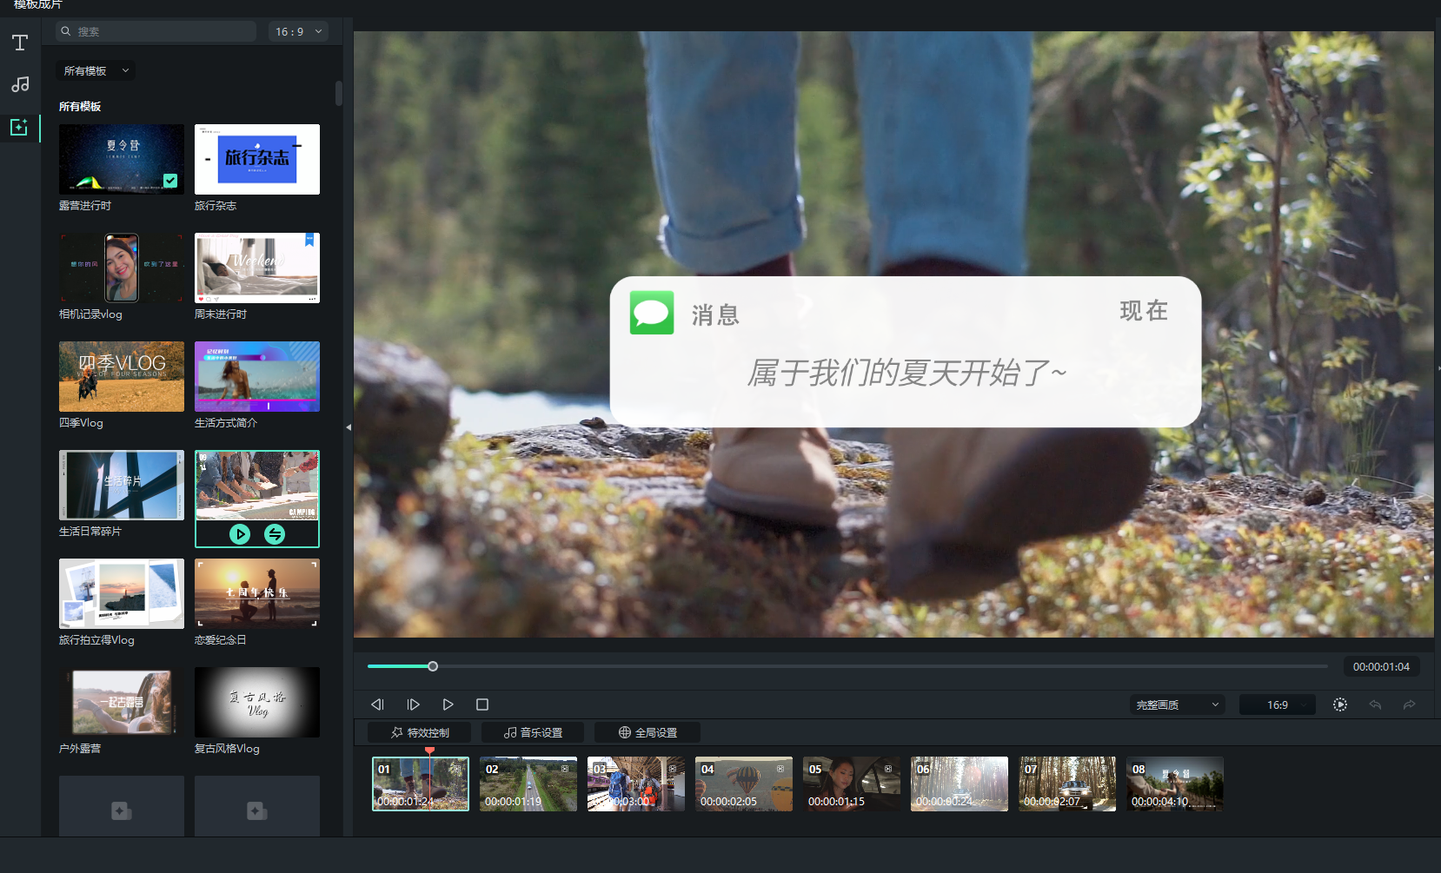Toggle the marker icon on clip 04
The image size is (1441, 873).
pos(780,769)
